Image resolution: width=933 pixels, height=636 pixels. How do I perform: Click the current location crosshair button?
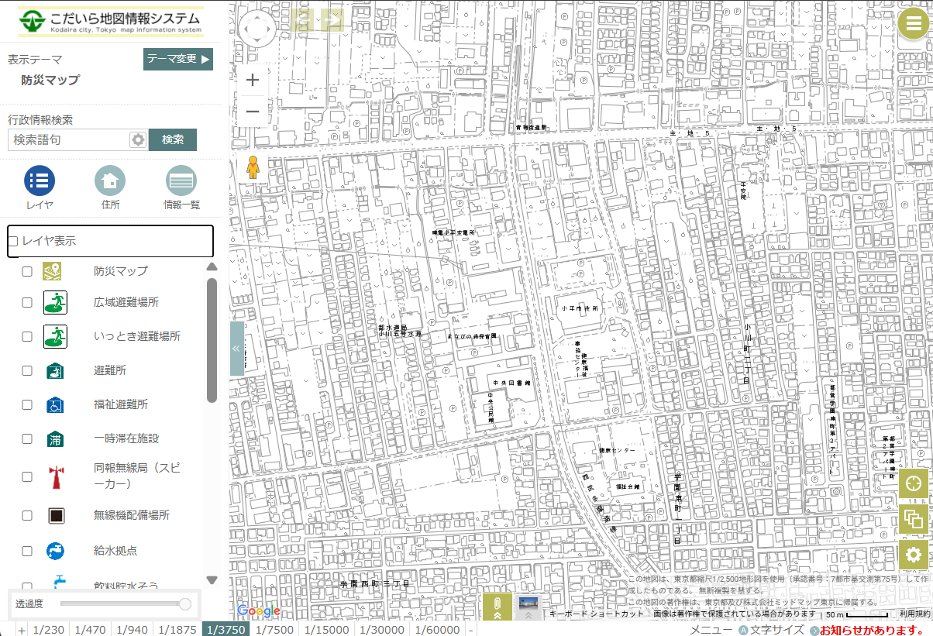pyautogui.click(x=914, y=483)
